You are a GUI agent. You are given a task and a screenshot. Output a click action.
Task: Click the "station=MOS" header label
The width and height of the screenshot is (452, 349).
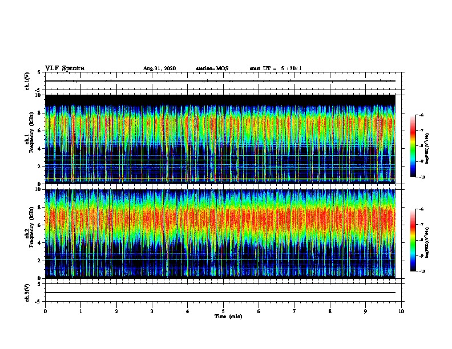click(x=212, y=68)
